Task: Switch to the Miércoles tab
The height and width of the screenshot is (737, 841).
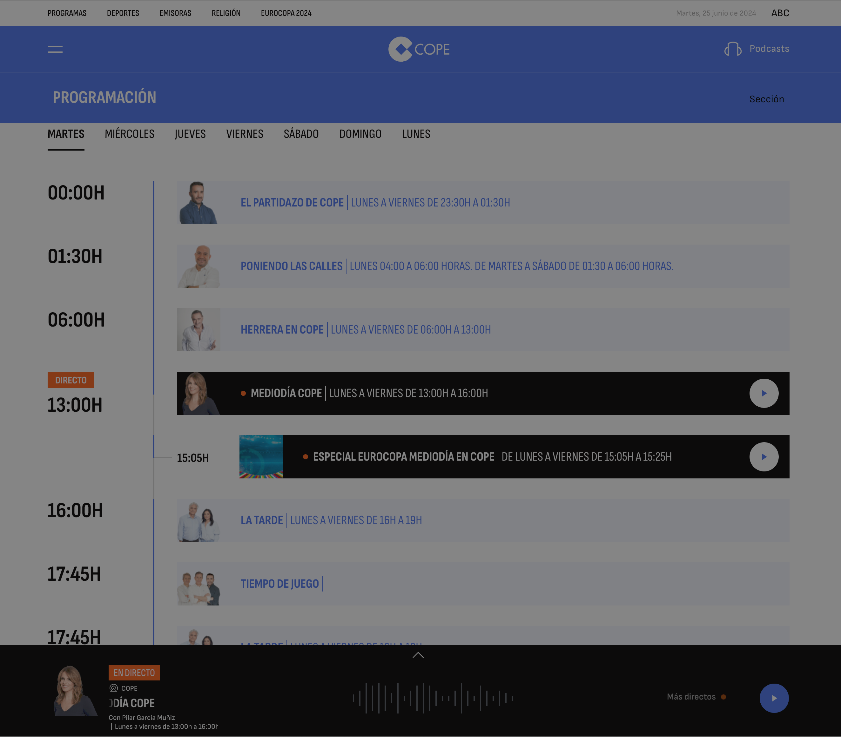Action: (130, 134)
